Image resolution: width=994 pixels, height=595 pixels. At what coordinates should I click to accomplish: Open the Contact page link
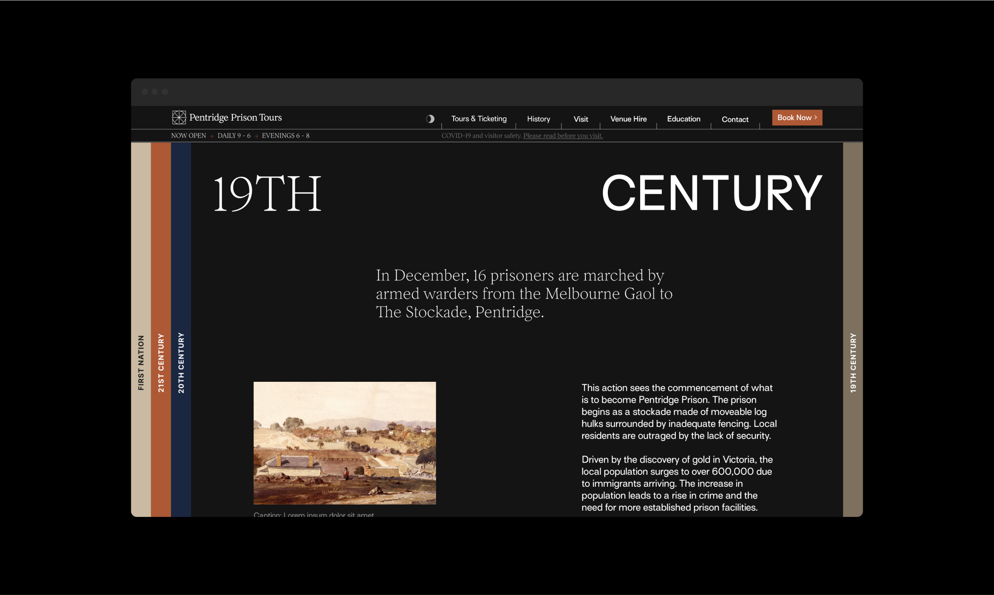734,120
